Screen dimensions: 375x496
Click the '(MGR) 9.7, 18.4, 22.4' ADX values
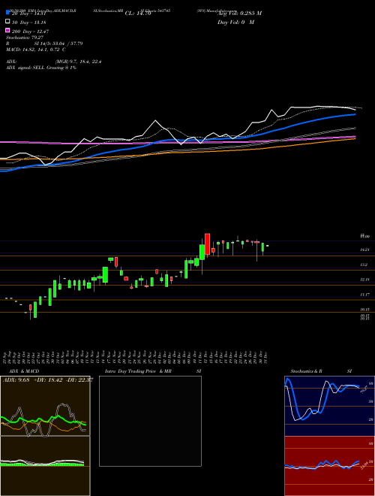pyautogui.click(x=78, y=62)
